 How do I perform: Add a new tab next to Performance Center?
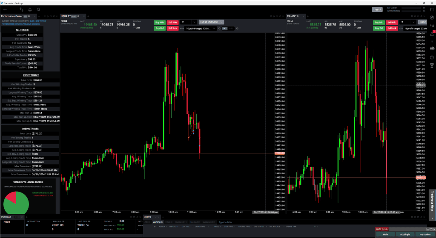click(x=39, y=17)
